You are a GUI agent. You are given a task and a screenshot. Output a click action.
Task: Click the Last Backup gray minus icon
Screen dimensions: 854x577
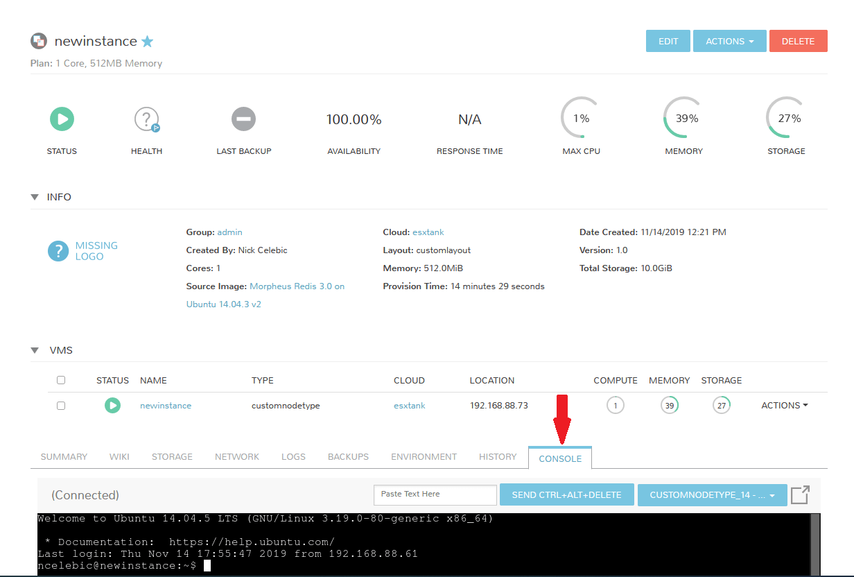(243, 119)
